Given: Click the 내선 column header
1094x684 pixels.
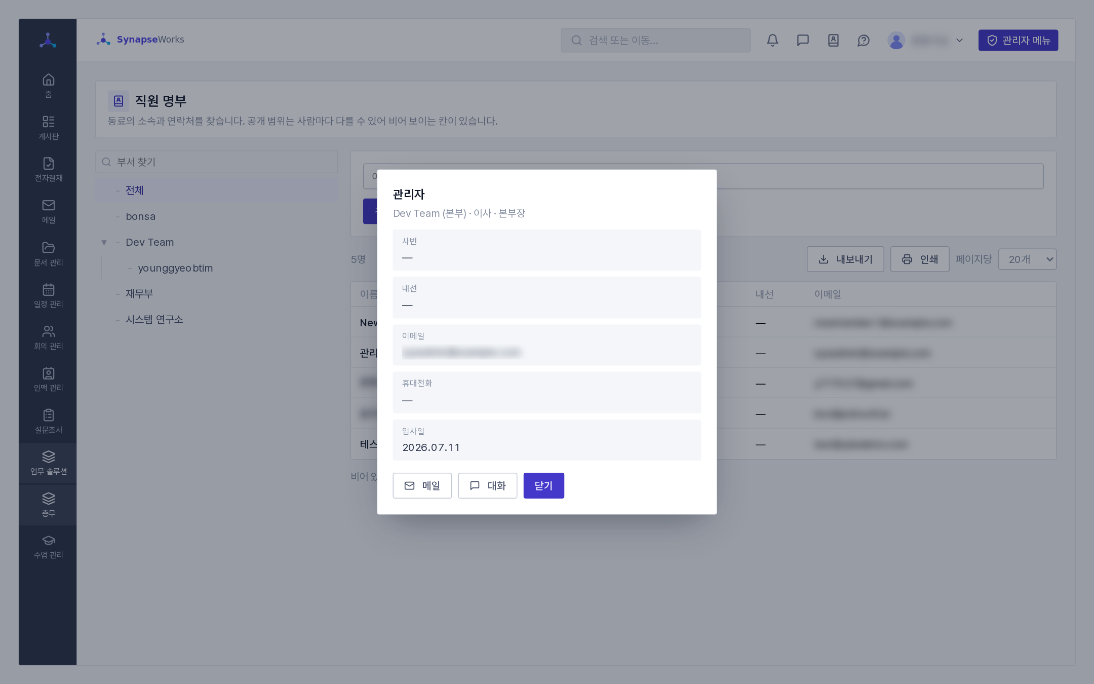Looking at the screenshot, I should [x=764, y=294].
